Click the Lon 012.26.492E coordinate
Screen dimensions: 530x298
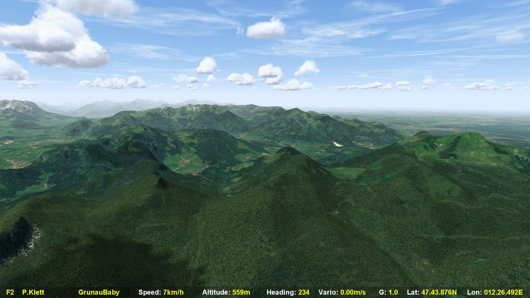point(495,292)
